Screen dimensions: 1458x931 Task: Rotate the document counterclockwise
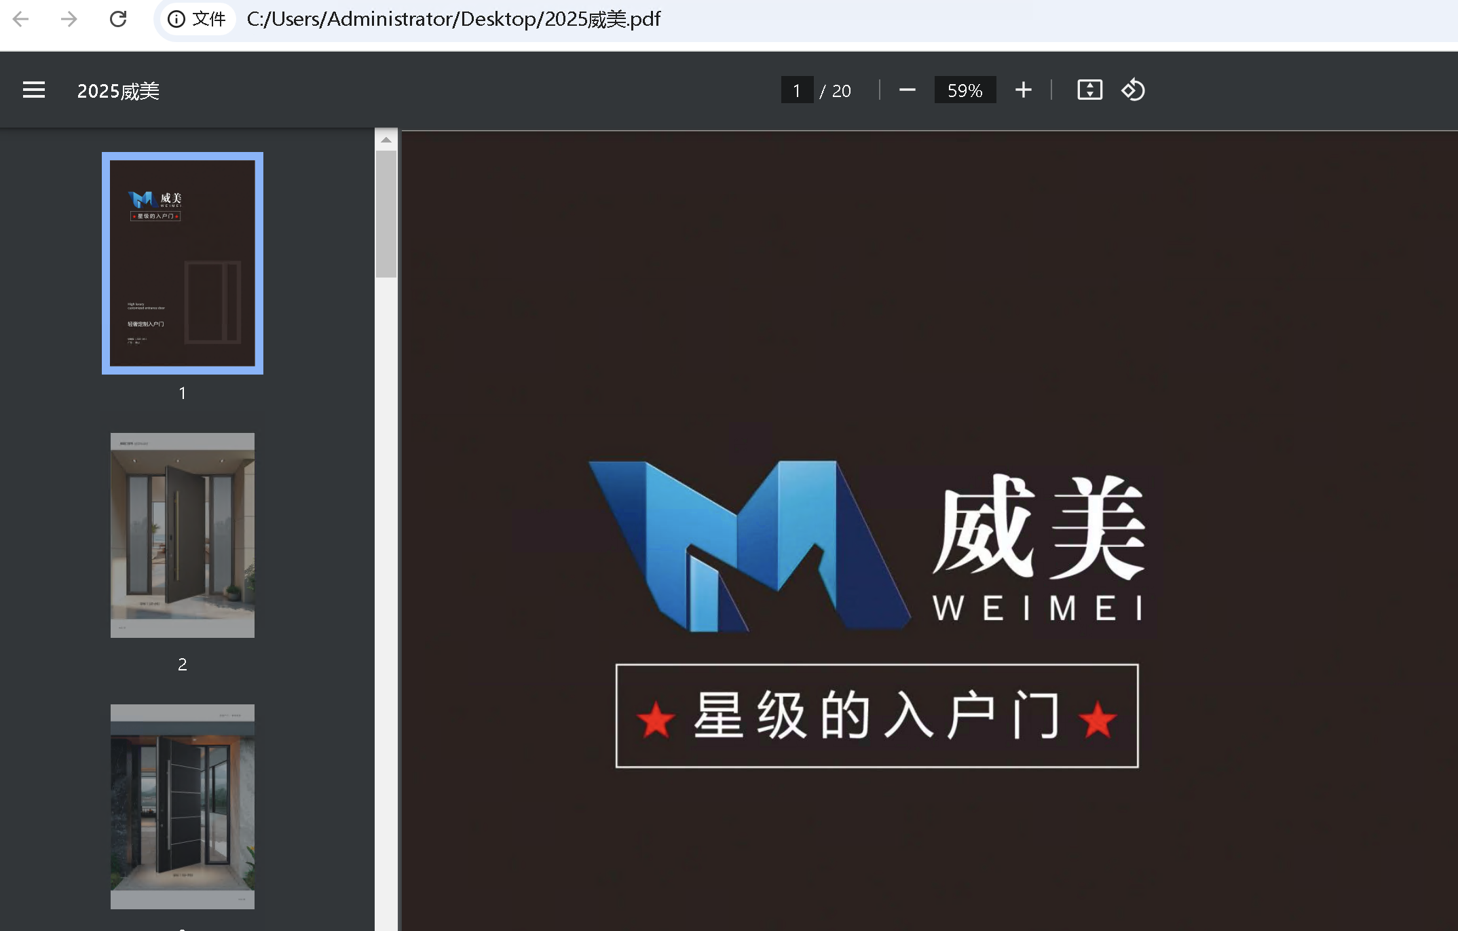(1133, 90)
